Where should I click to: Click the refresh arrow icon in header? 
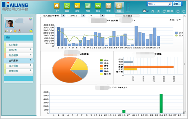click(164, 11)
